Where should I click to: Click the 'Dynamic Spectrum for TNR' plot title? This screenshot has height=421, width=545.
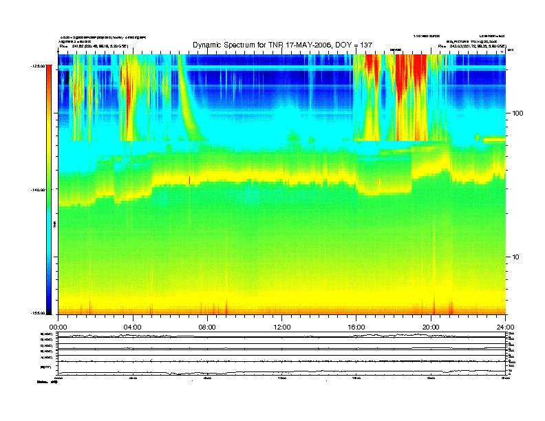click(282, 45)
